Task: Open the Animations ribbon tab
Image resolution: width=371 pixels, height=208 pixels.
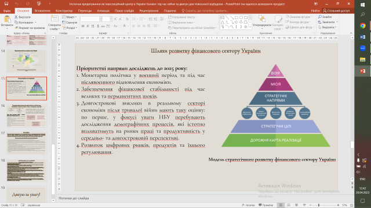Action: pyautogui.click(x=103, y=10)
